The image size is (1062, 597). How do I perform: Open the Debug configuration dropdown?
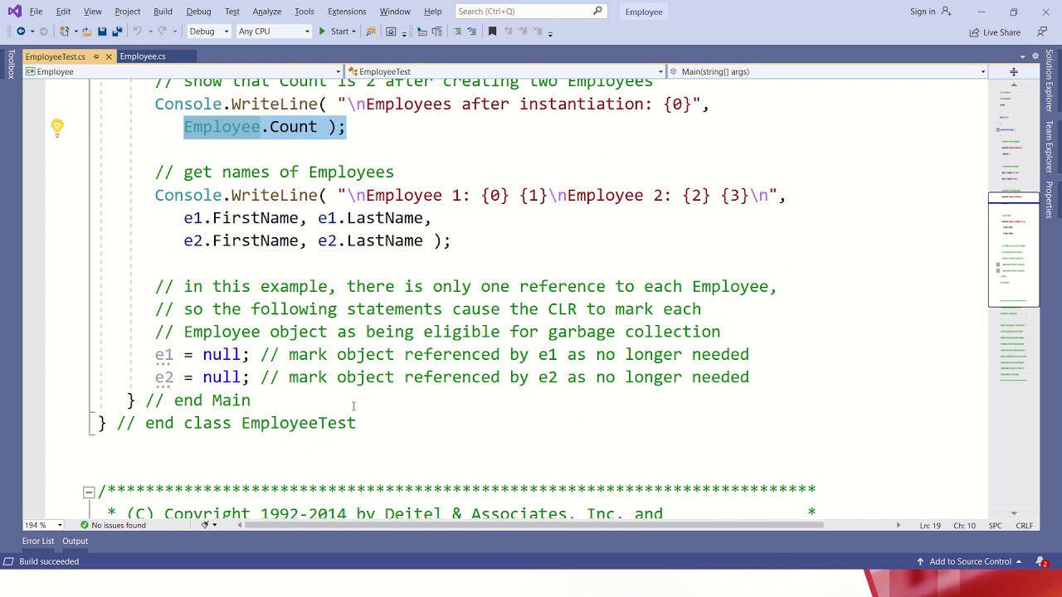(x=208, y=32)
